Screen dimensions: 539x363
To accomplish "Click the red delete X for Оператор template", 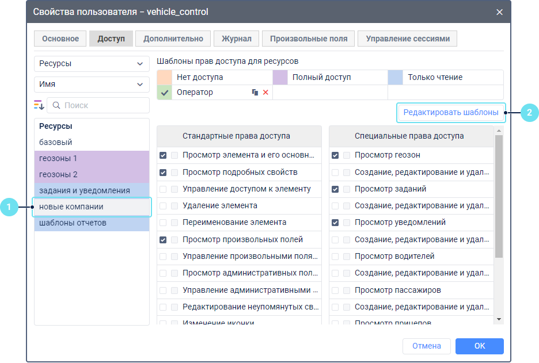I will pyautogui.click(x=265, y=92).
